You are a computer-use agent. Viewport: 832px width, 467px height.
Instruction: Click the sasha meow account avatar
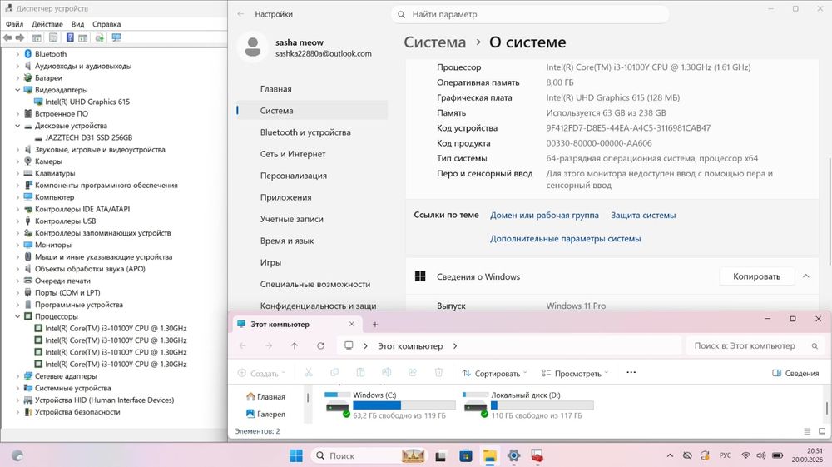pyautogui.click(x=253, y=47)
